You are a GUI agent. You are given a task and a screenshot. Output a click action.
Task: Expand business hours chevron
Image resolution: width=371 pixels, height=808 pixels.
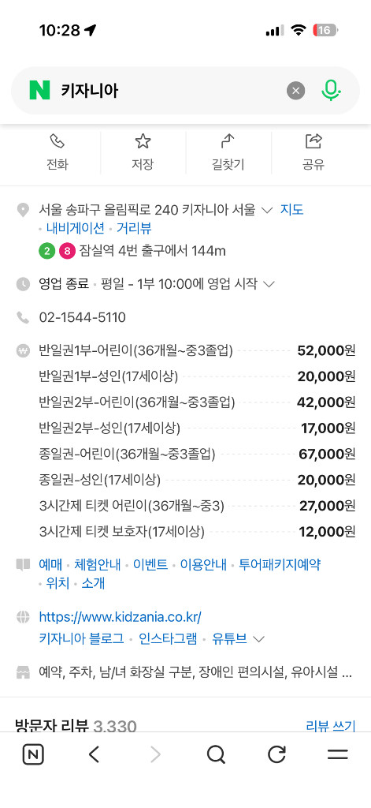pos(269,284)
